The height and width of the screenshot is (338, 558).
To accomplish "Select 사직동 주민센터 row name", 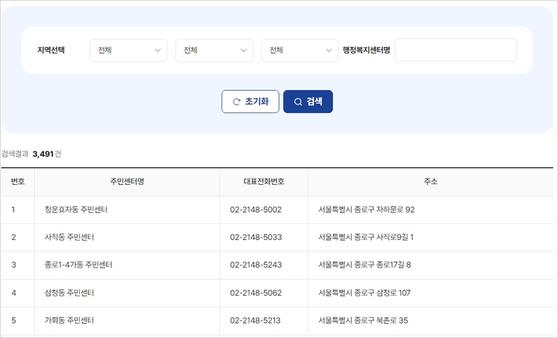I will [69, 238].
